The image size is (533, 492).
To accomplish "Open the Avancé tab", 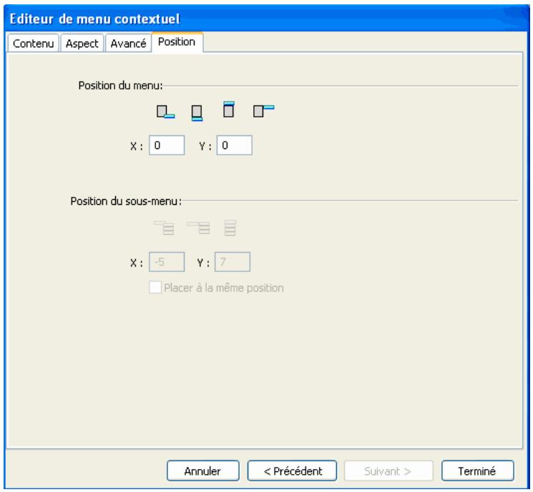I will 128,43.
